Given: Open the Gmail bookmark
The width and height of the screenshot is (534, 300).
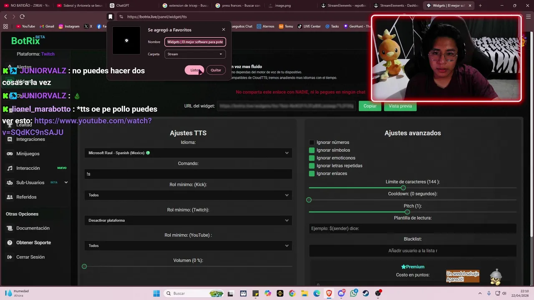Looking at the screenshot, I should click(47, 26).
